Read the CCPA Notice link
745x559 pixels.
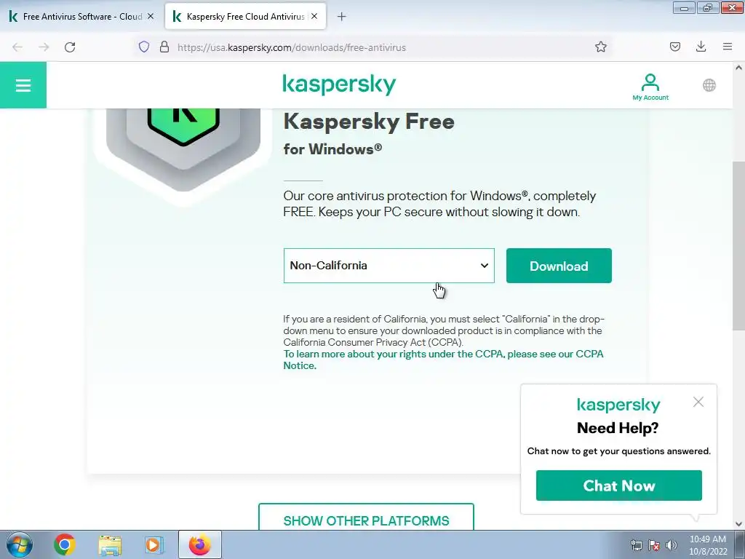pyautogui.click(x=443, y=360)
